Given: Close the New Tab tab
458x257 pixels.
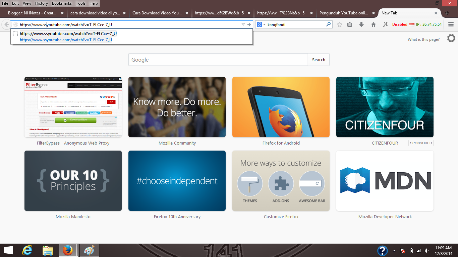Looking at the screenshot, I should click(436, 13).
